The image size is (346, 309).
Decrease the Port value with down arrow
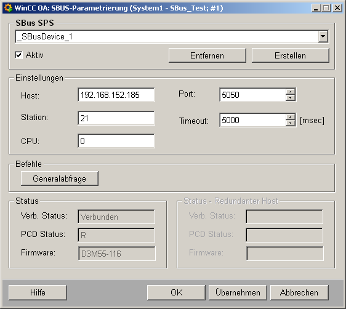(291, 98)
